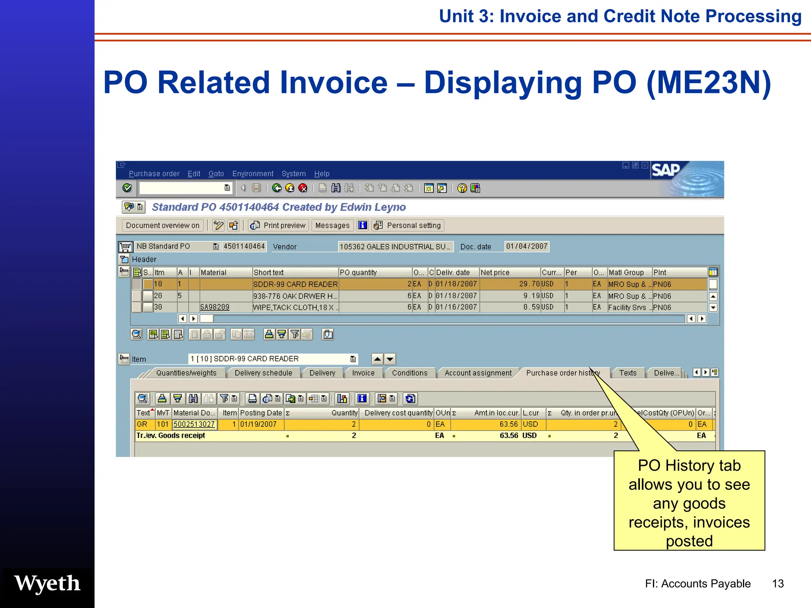Toggle status box of item 20
This screenshot has height=608, width=811.
click(x=148, y=296)
